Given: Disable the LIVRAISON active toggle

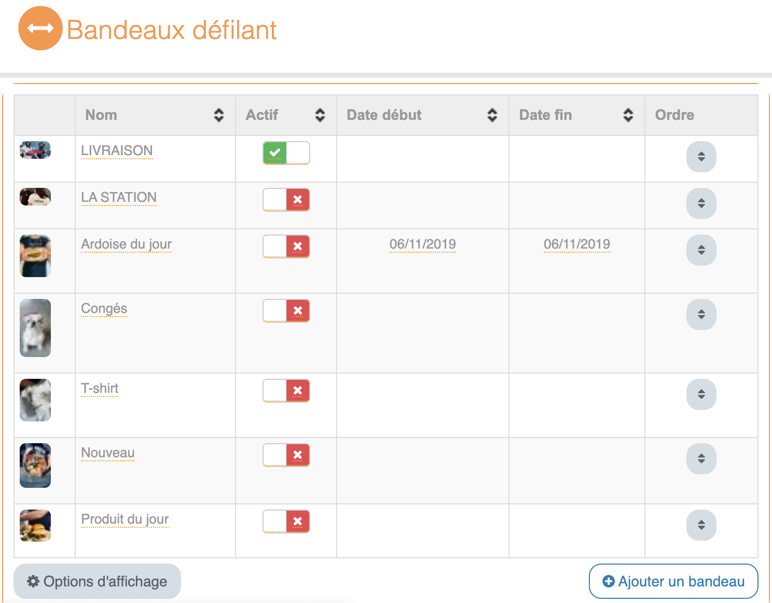Looking at the screenshot, I should (286, 153).
